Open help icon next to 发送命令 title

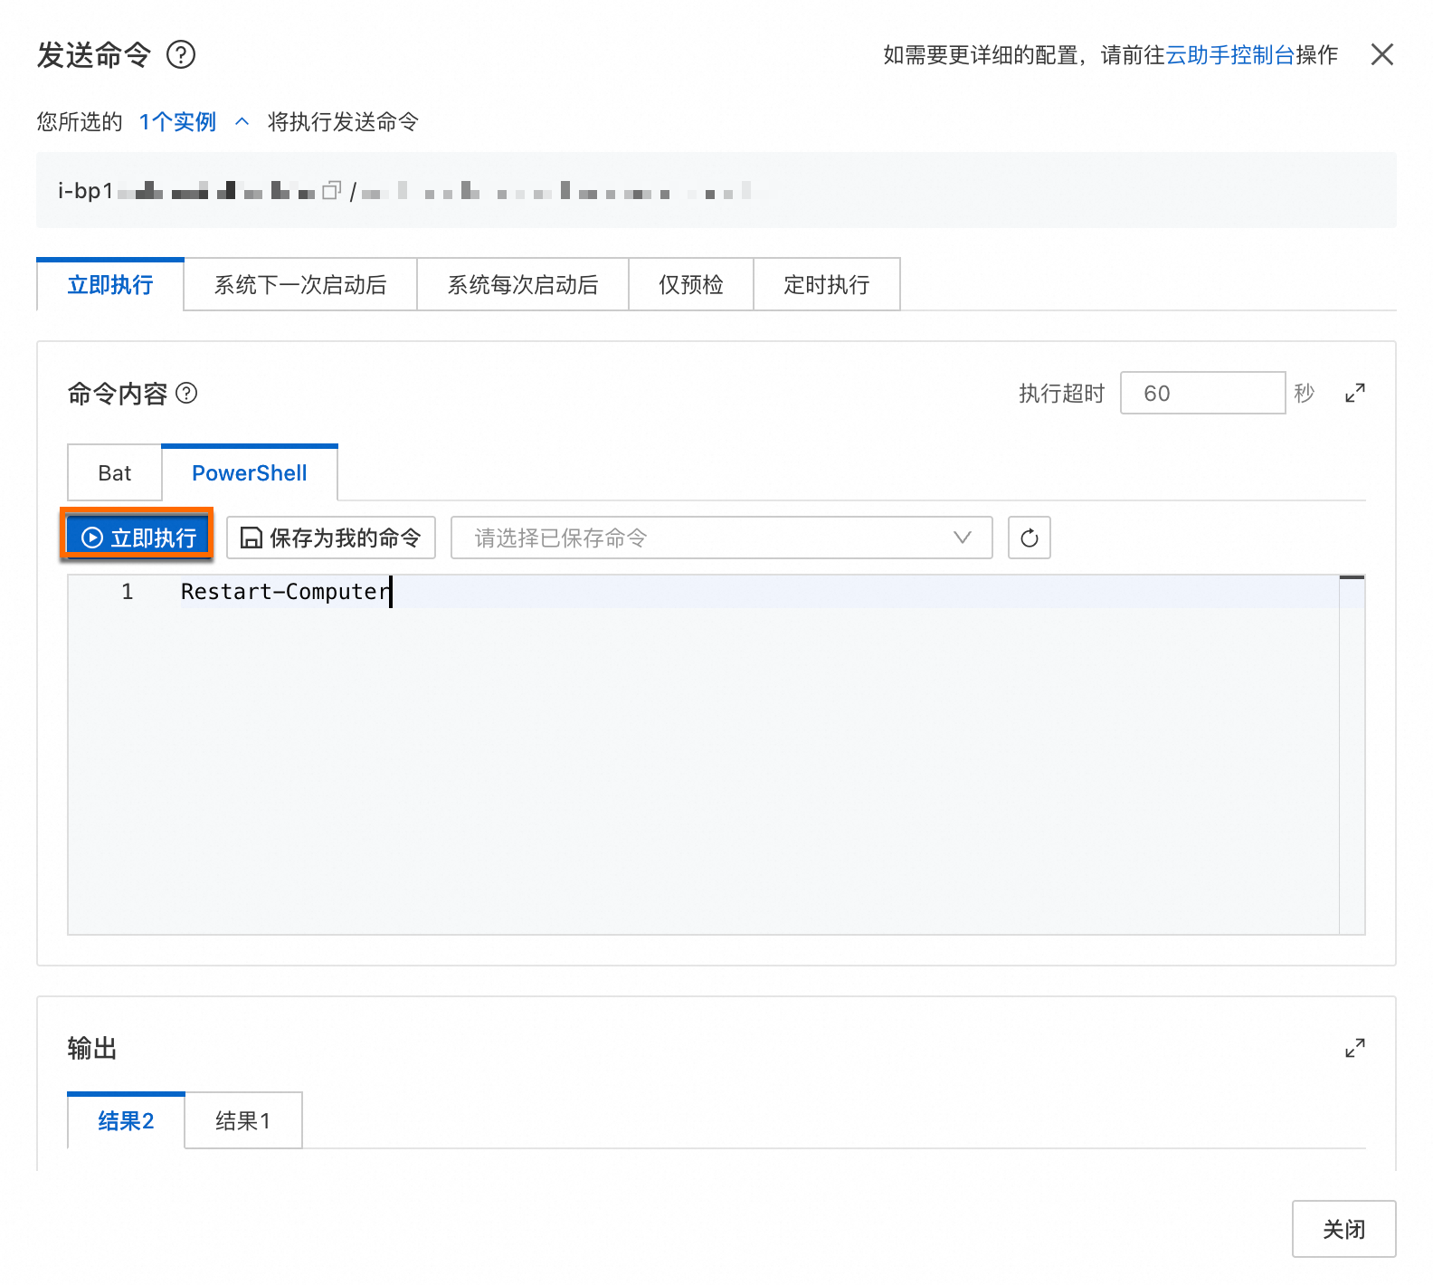181,55
